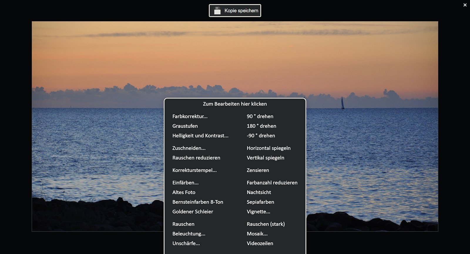Click Horizontal spiegeln
This screenshot has height=254, width=470.
[268, 148]
